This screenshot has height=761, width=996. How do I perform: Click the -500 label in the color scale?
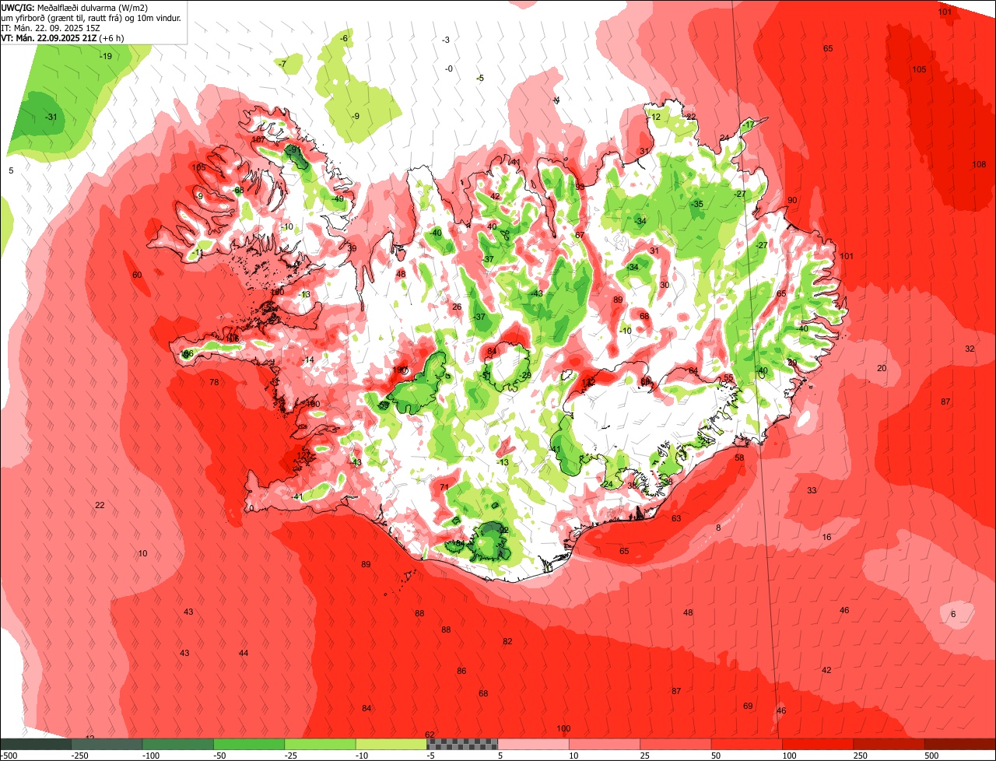pos(9,756)
